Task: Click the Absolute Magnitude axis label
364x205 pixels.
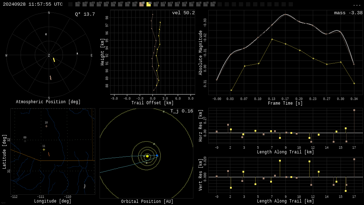Action: click(200, 53)
